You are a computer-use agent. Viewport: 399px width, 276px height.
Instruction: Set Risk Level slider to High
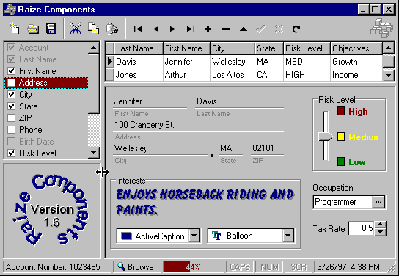[x=326, y=113]
